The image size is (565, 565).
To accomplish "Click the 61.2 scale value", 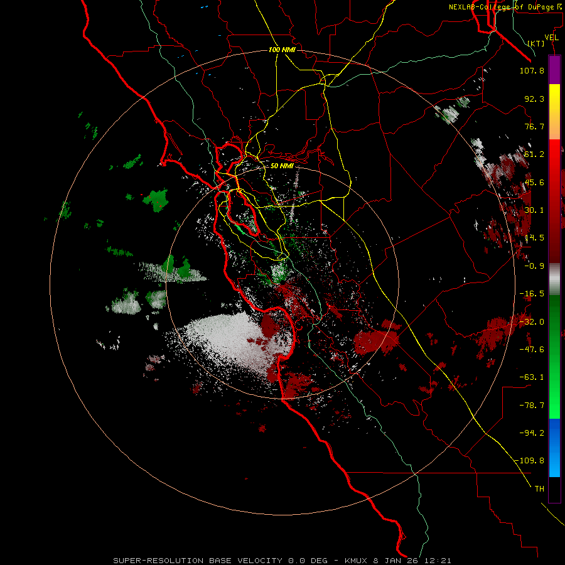I will coord(534,154).
